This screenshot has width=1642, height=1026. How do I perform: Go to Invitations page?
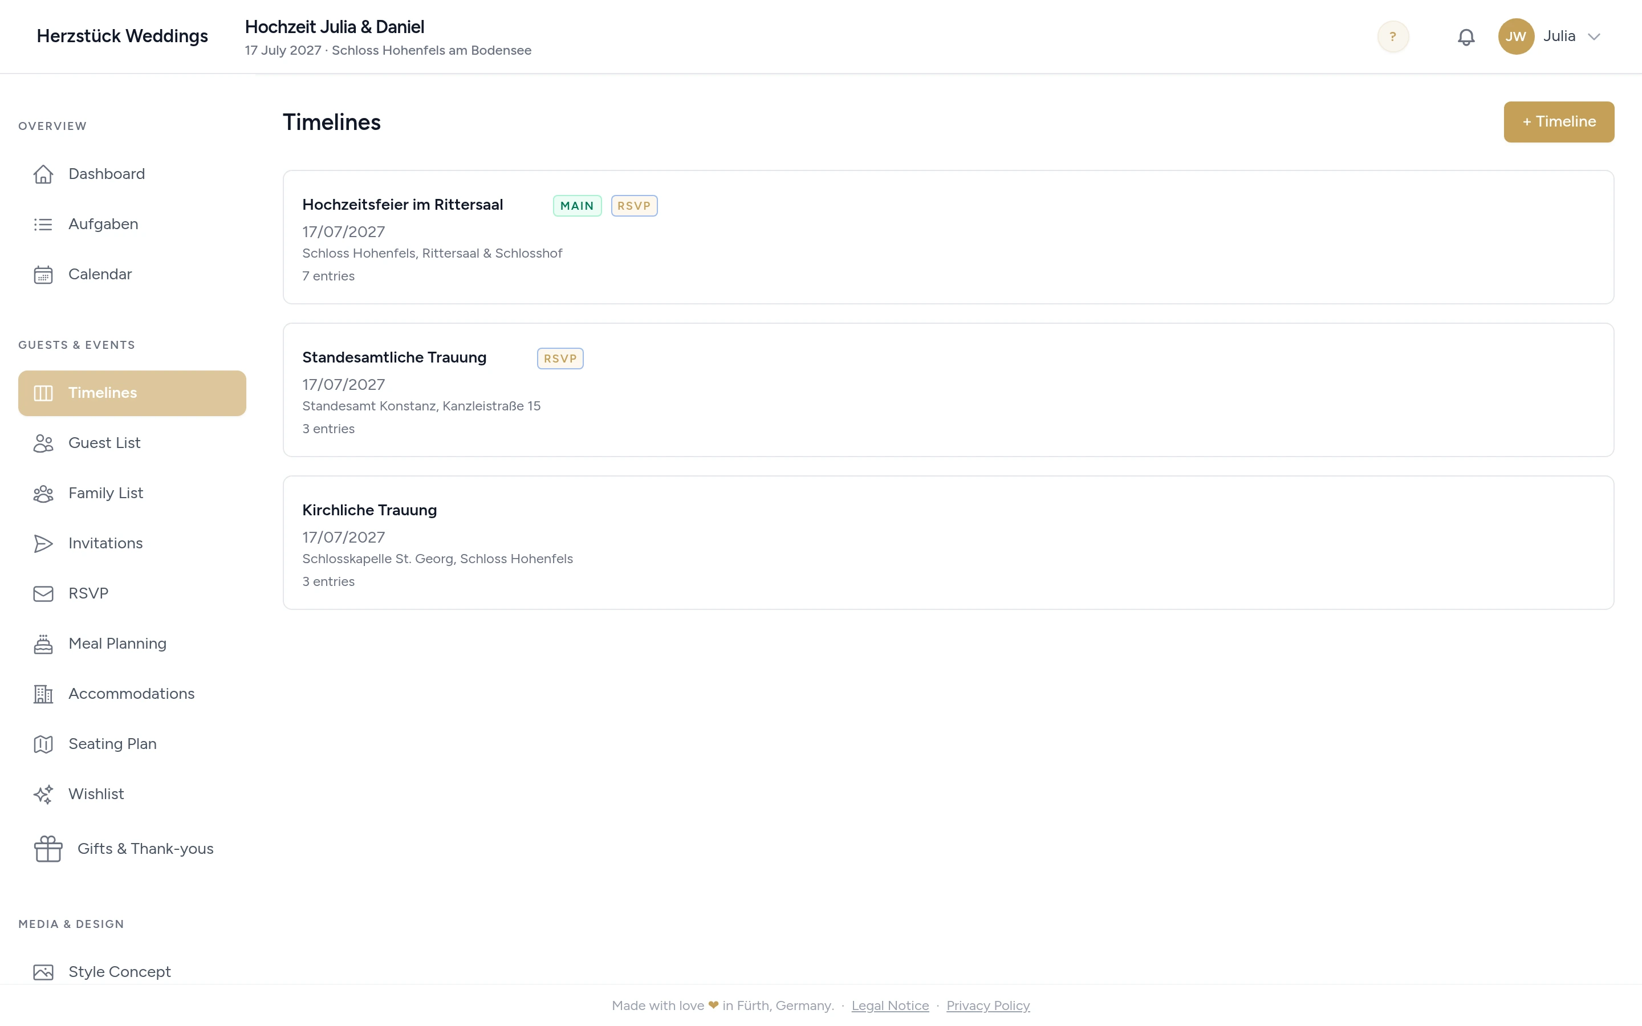click(x=132, y=544)
